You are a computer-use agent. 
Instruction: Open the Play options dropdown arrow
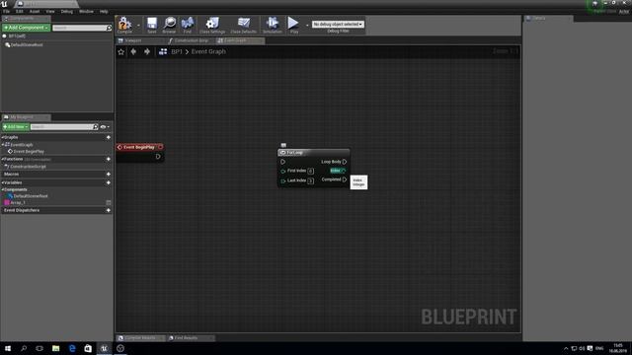pyautogui.click(x=307, y=25)
